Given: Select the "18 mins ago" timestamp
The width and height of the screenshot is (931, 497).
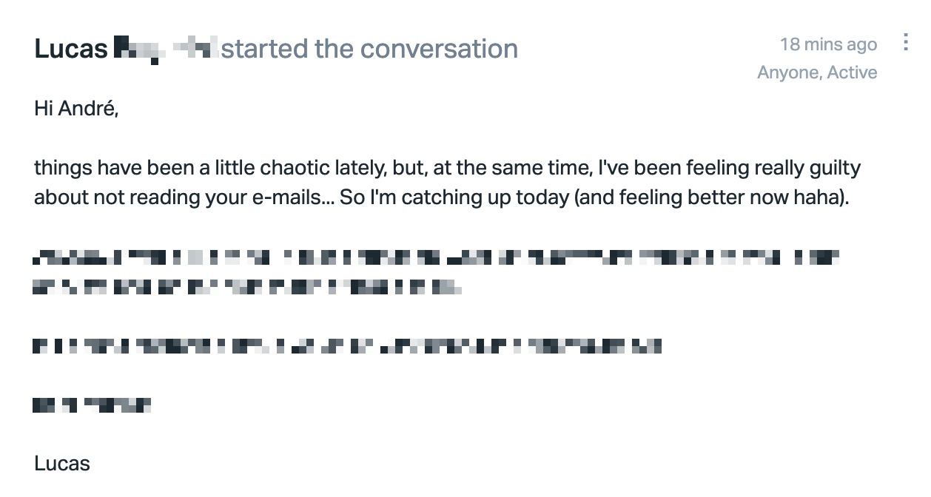Looking at the screenshot, I should 828,44.
